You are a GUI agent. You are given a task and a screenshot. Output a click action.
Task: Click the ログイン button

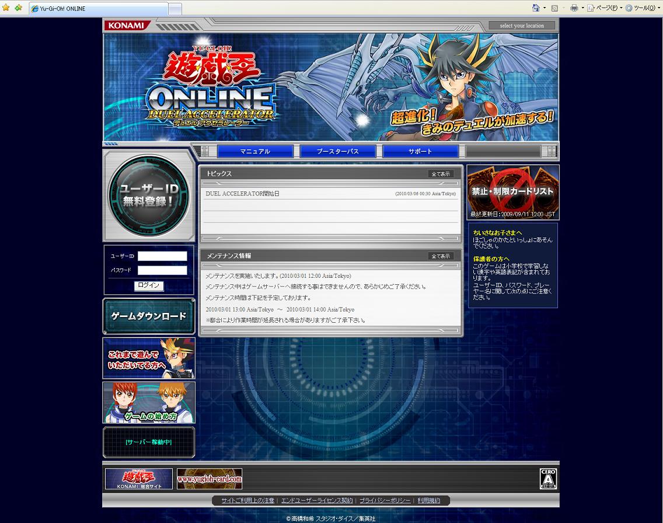click(x=149, y=285)
